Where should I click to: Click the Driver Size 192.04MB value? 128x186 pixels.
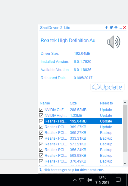[82, 54]
